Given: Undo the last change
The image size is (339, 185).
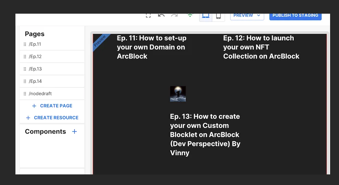Looking at the screenshot, I should (161, 15).
